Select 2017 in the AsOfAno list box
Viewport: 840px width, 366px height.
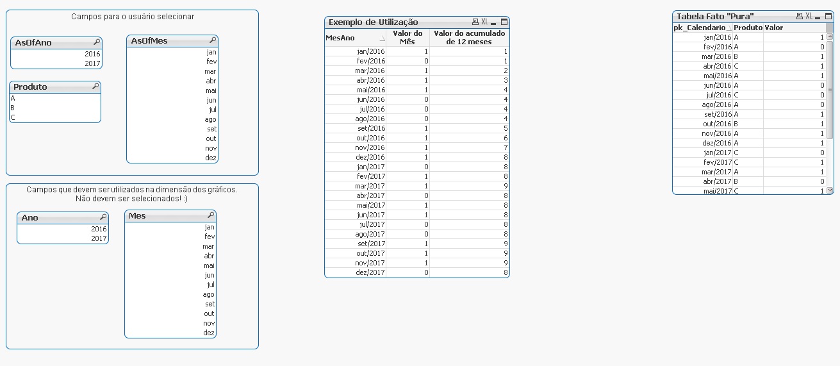[x=56, y=63]
